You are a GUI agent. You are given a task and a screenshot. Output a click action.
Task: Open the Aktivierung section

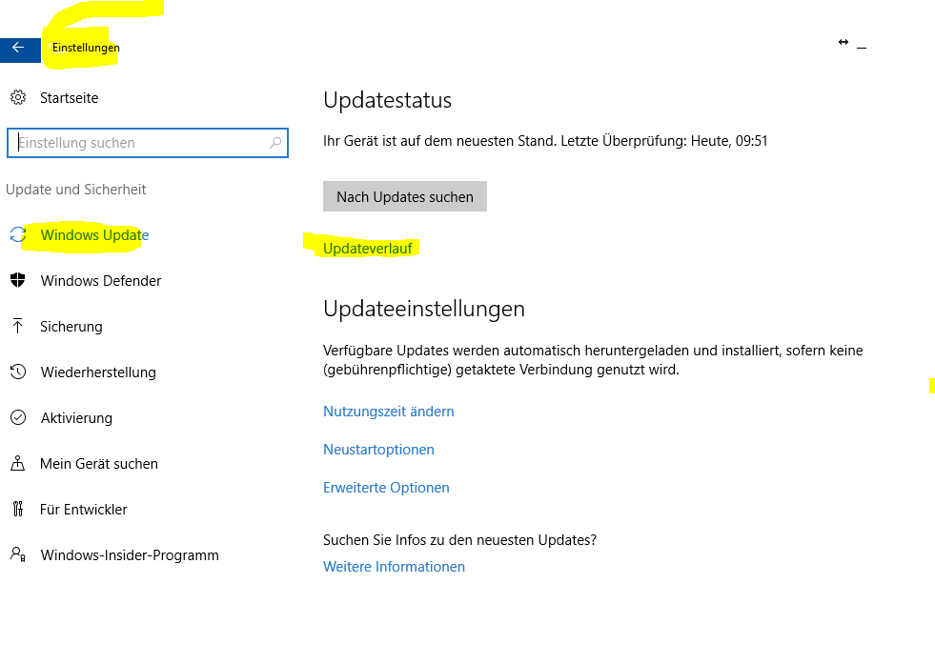[76, 418]
